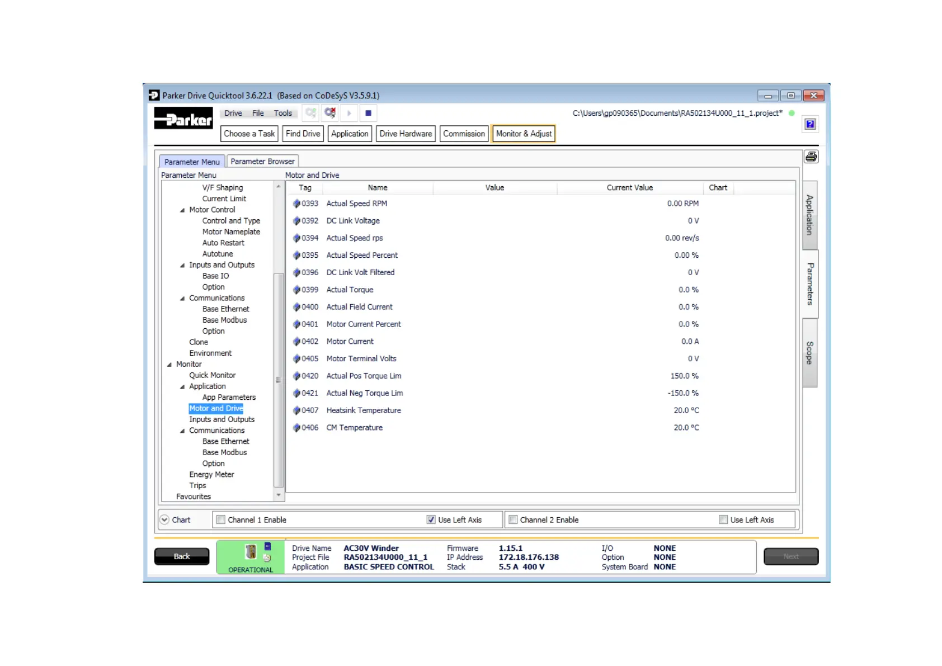Select Quick Monitor in the tree
942x666 pixels.
(212, 375)
